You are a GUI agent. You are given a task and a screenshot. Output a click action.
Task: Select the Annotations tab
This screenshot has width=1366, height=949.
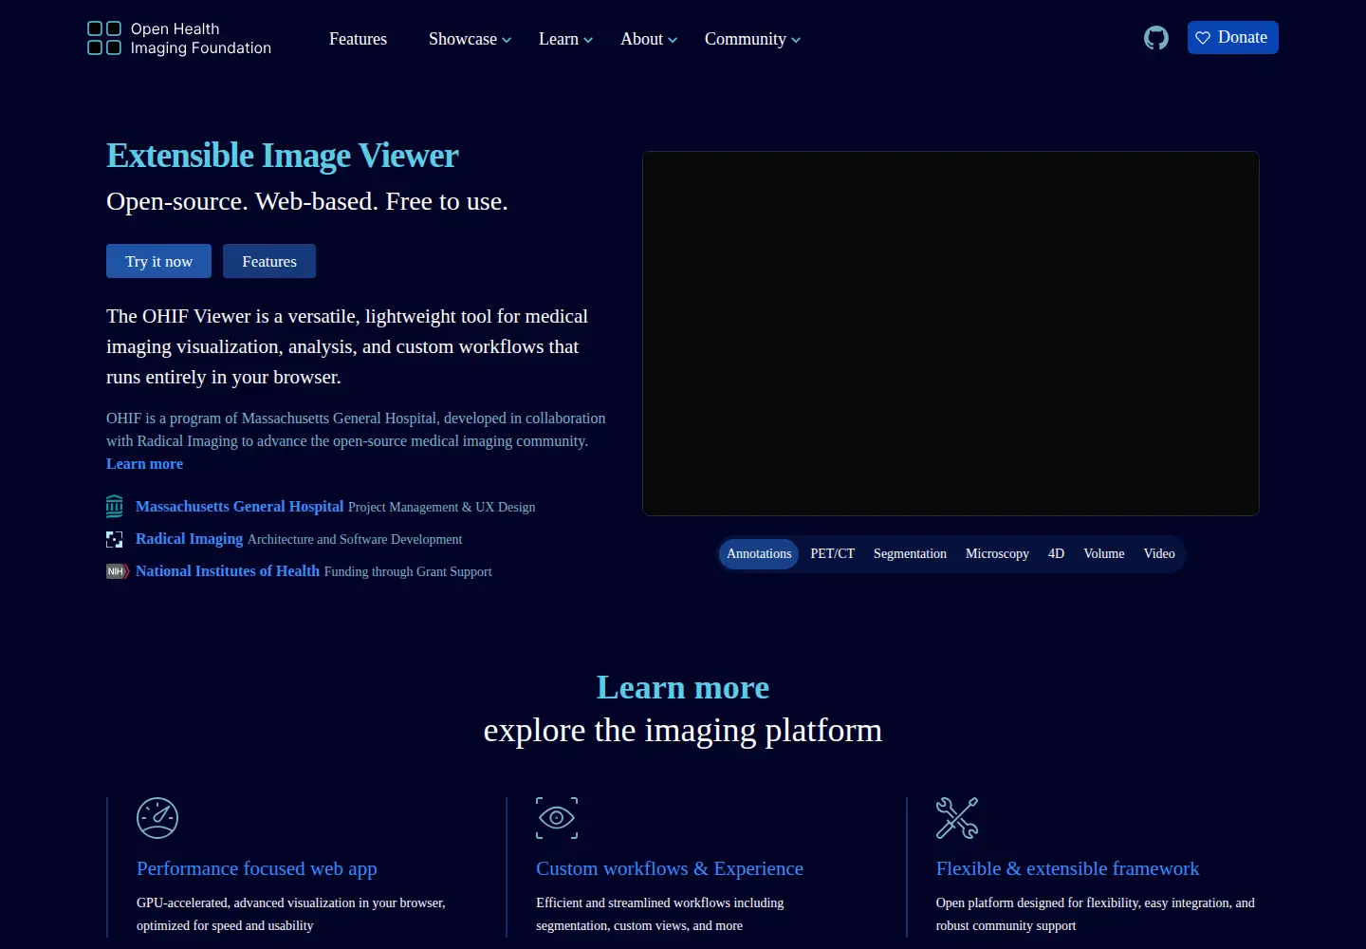tap(759, 554)
